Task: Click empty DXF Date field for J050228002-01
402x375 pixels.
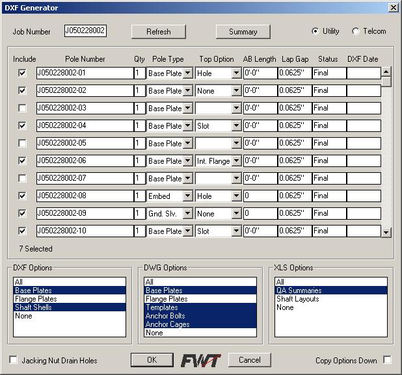Action: pos(364,73)
